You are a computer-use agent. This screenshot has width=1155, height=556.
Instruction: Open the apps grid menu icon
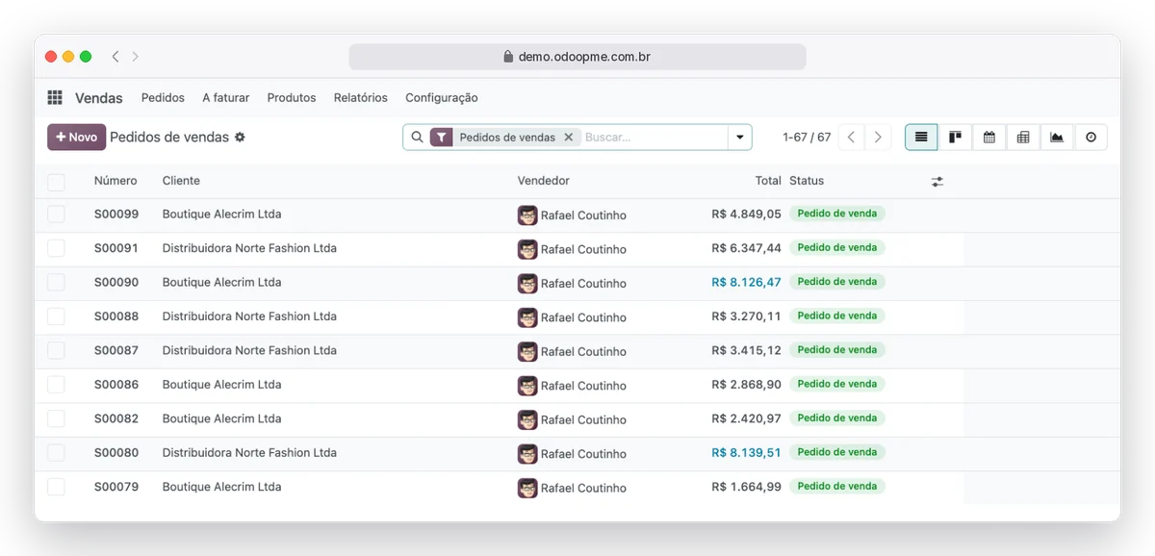click(55, 98)
